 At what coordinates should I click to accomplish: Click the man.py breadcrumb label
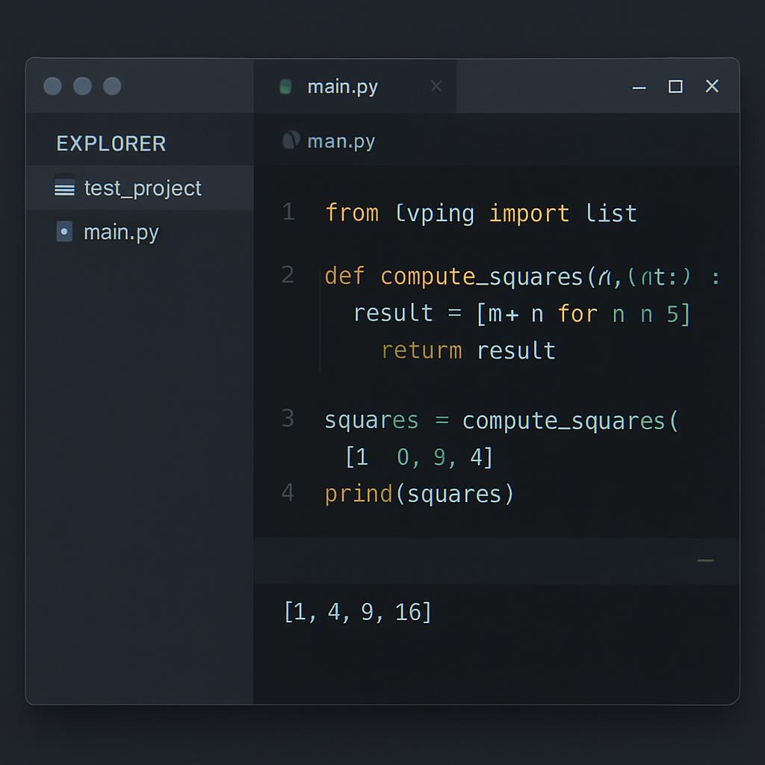(x=341, y=141)
